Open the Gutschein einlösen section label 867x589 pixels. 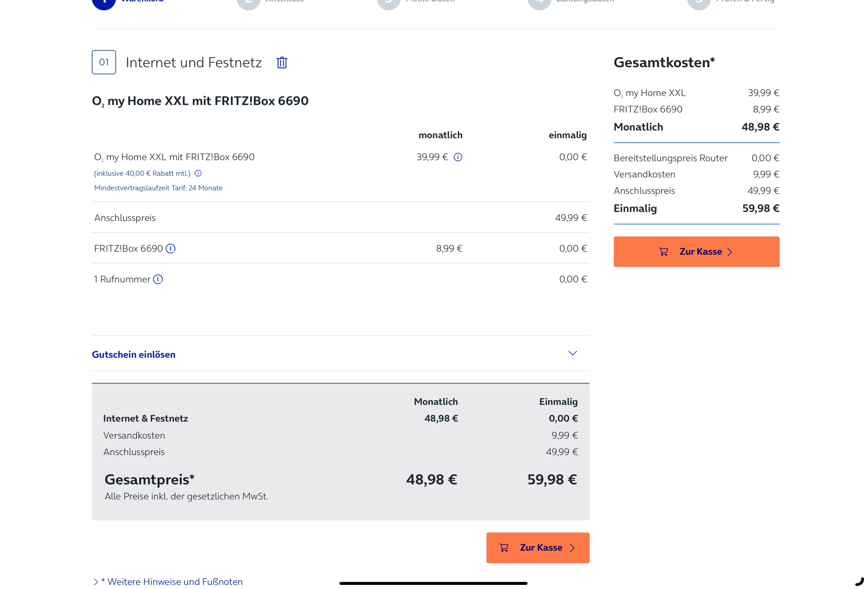pos(134,354)
